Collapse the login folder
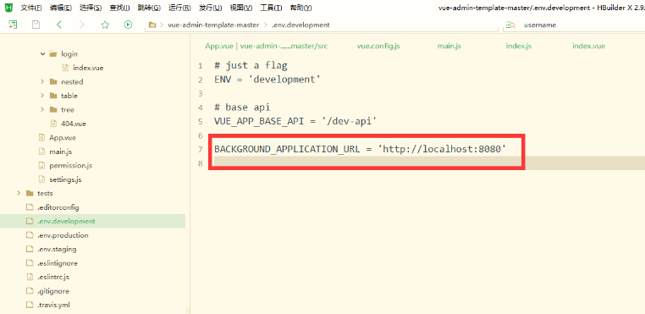 (43, 54)
